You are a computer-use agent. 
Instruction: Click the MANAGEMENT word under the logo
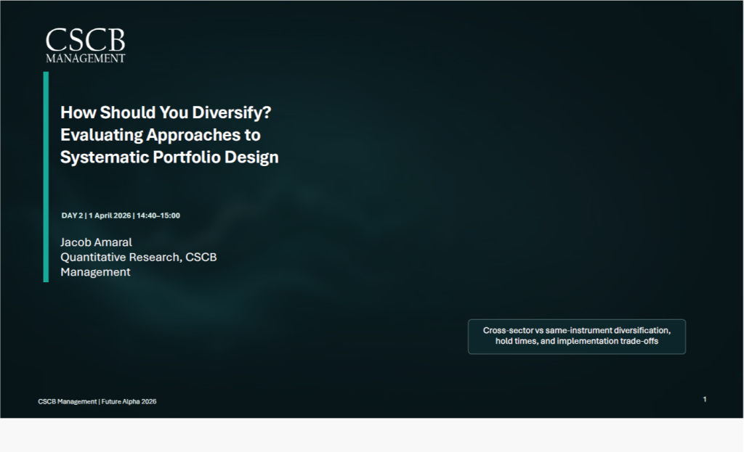(85, 58)
